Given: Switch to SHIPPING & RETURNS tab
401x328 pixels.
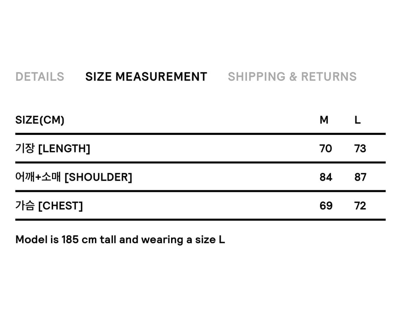Looking at the screenshot, I should tap(292, 77).
